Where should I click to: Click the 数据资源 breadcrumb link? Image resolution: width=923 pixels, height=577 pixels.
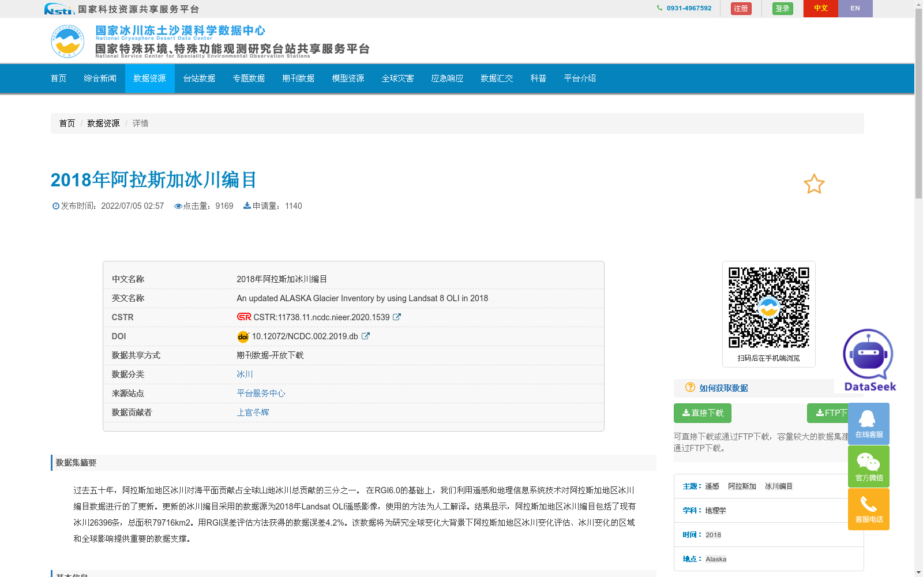click(103, 123)
